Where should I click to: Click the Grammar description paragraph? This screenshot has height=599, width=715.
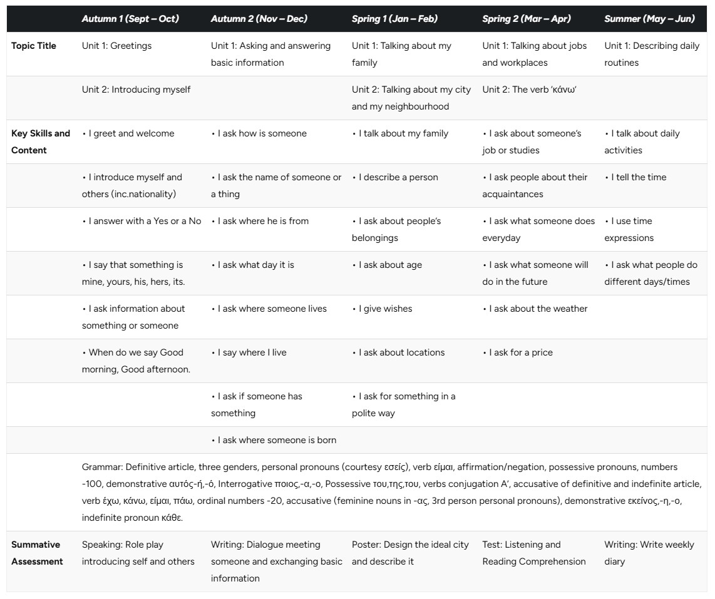[392, 493]
